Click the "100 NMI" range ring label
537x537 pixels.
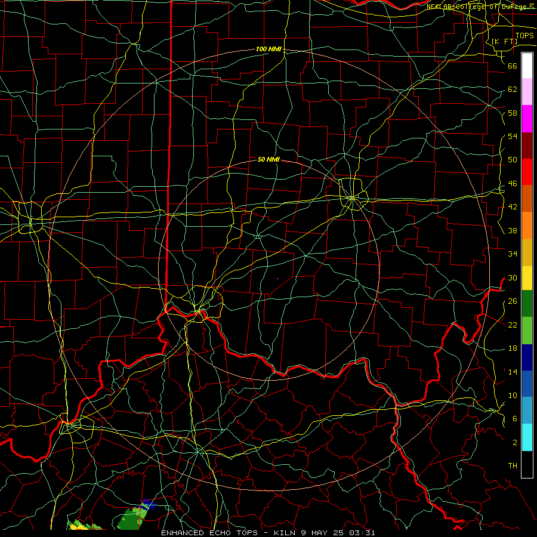(x=268, y=50)
